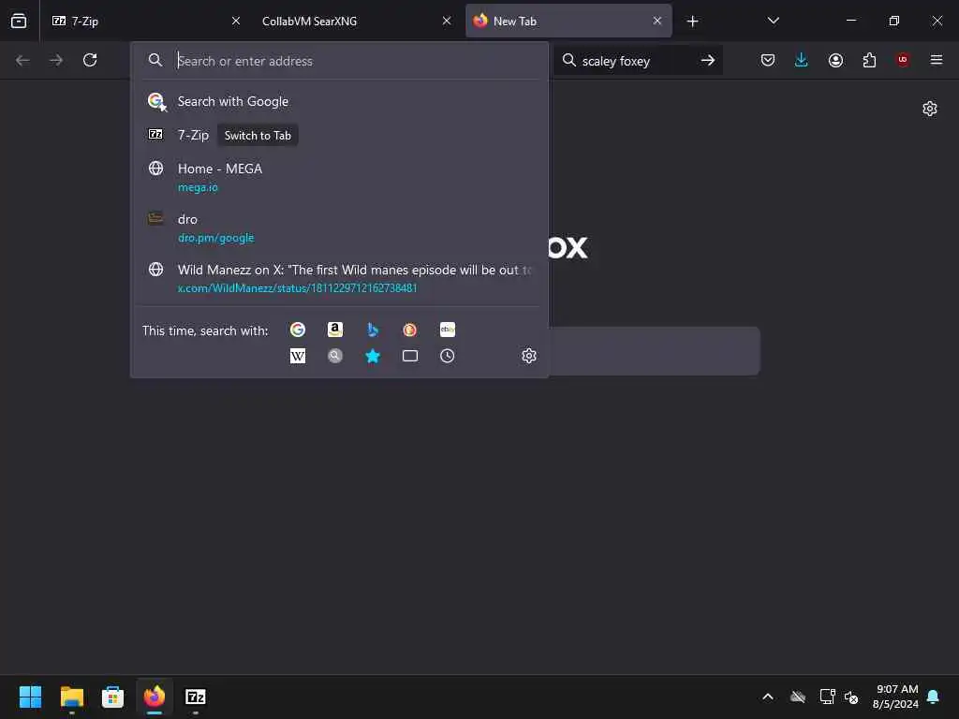Search in Bookmarks with star icon
This screenshot has width=959, height=719.
pyautogui.click(x=373, y=356)
